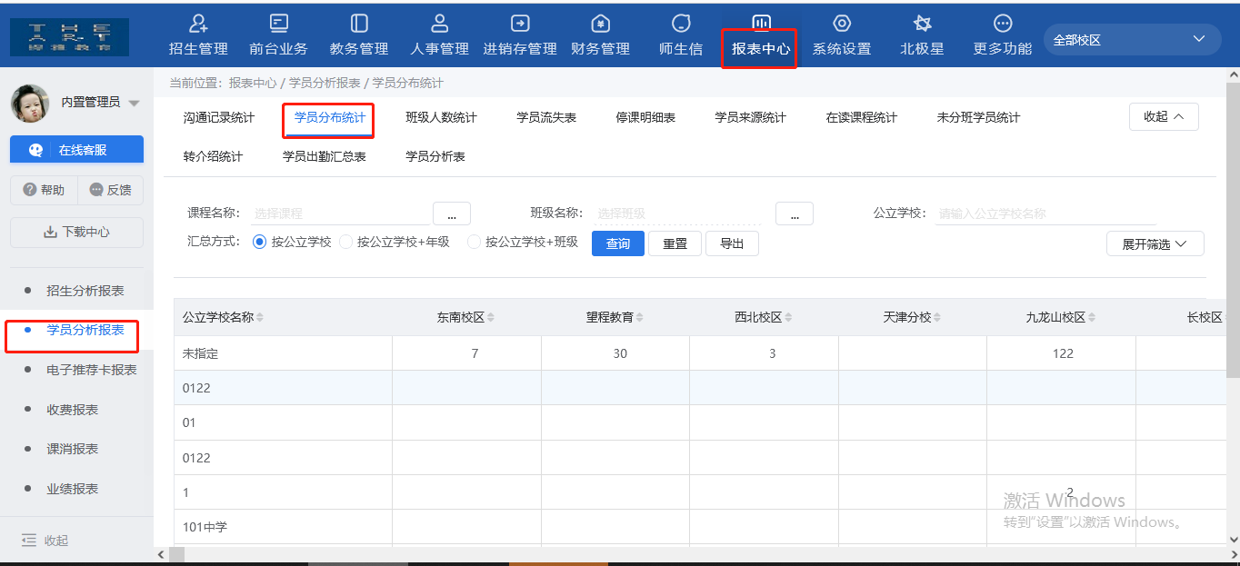
Task: Collapse tab panel with 收起 button
Action: pos(1164,116)
